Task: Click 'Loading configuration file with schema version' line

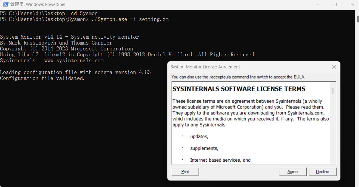Action: pos(75,72)
